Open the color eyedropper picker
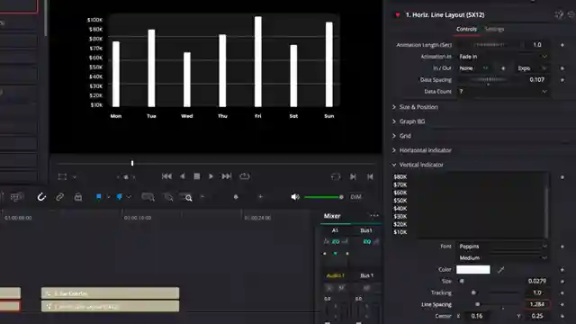This screenshot has width=576, height=324. (x=500, y=270)
